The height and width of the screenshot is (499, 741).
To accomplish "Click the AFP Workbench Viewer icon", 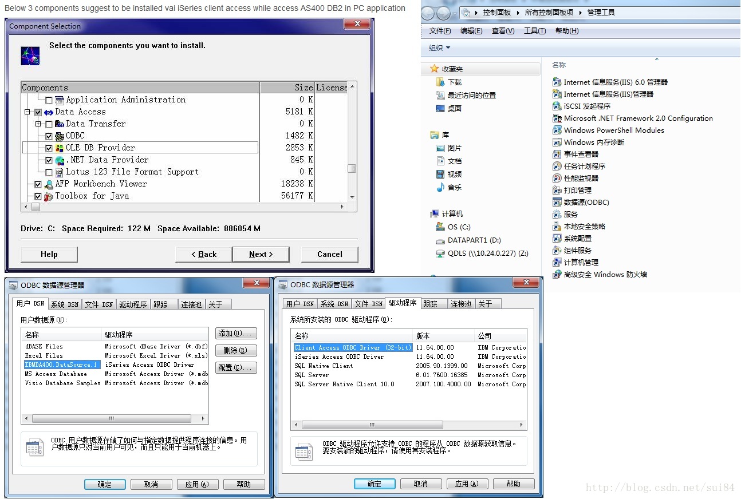I will tap(49, 184).
